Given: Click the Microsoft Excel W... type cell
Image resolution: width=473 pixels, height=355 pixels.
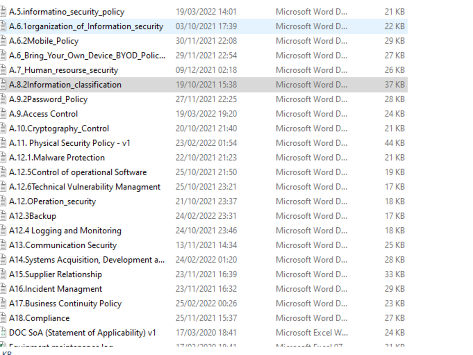Looking at the screenshot, I should click(x=312, y=333).
